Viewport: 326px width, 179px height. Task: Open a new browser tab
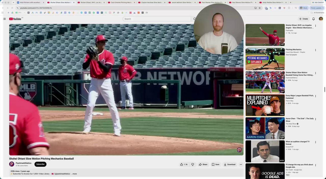tap(291, 3)
